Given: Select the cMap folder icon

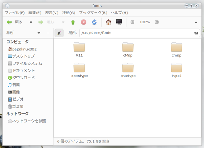Looking at the screenshot, I should (128, 47).
